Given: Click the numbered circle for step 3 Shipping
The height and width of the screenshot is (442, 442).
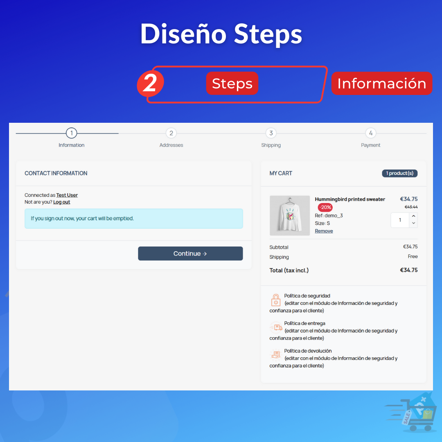Looking at the screenshot, I should [x=271, y=133].
